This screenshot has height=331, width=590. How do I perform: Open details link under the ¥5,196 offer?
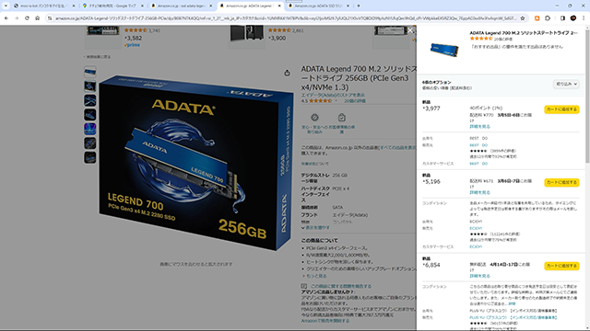tap(479, 192)
